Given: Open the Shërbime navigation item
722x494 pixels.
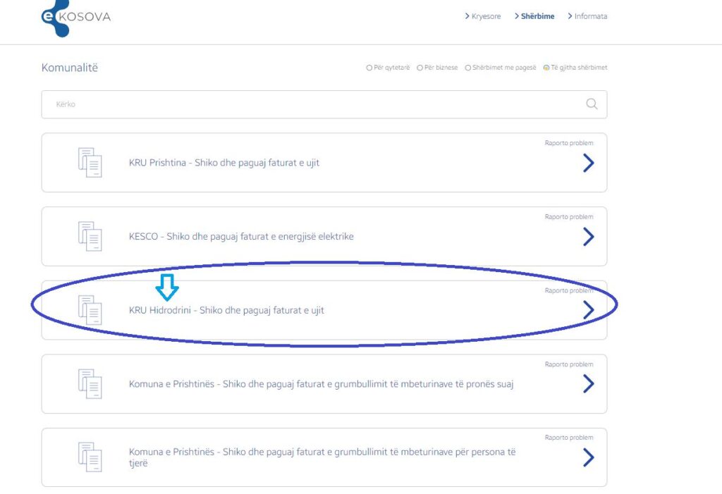Looking at the screenshot, I should 537,16.
